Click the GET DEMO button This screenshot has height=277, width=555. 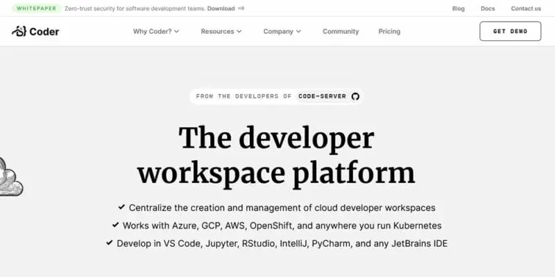point(510,31)
